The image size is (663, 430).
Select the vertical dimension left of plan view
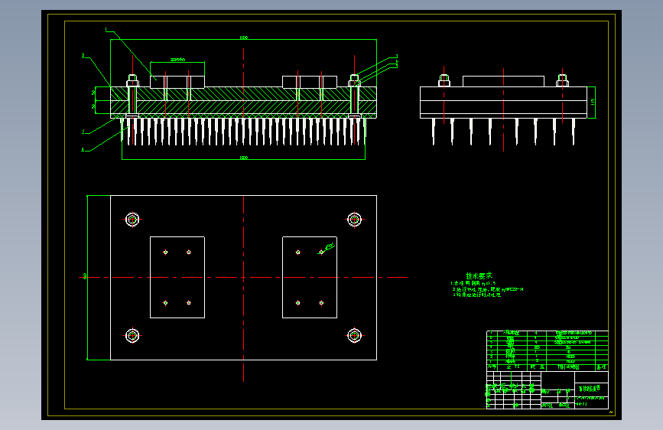(x=85, y=277)
